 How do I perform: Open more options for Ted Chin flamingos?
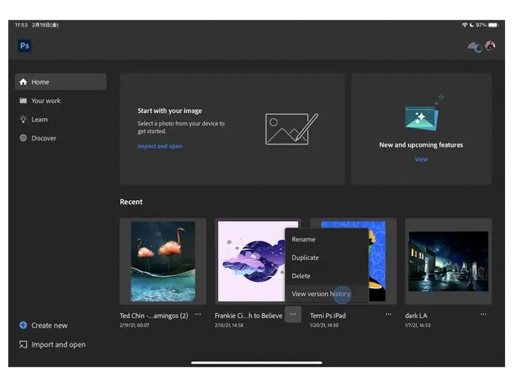(x=198, y=314)
